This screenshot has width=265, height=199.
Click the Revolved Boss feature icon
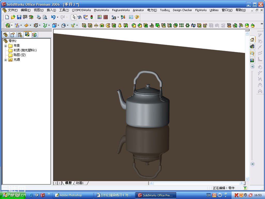[x=96, y=25]
